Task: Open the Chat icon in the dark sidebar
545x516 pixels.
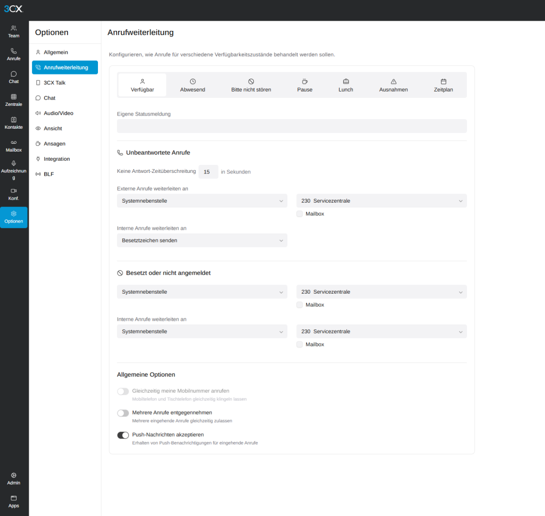Action: (x=13, y=78)
